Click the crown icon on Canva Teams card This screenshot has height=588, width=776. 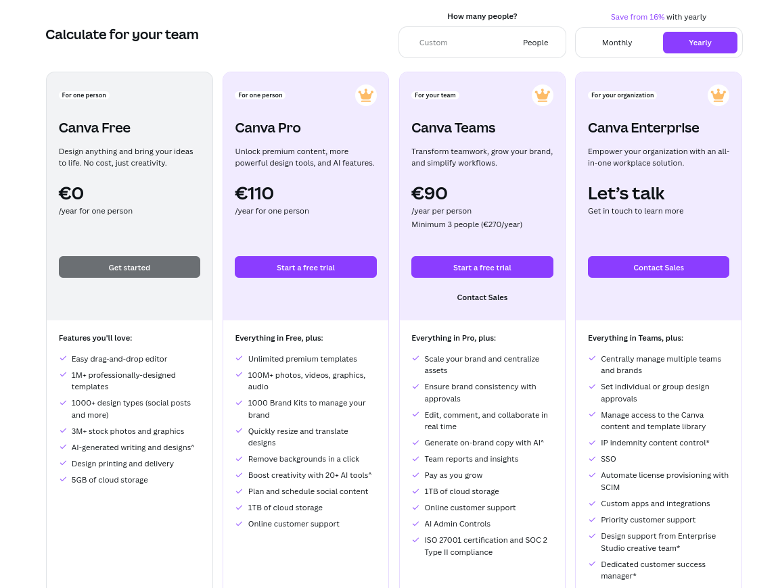(542, 95)
